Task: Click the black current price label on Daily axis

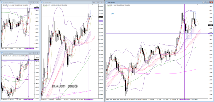Action: tap(101, 17)
